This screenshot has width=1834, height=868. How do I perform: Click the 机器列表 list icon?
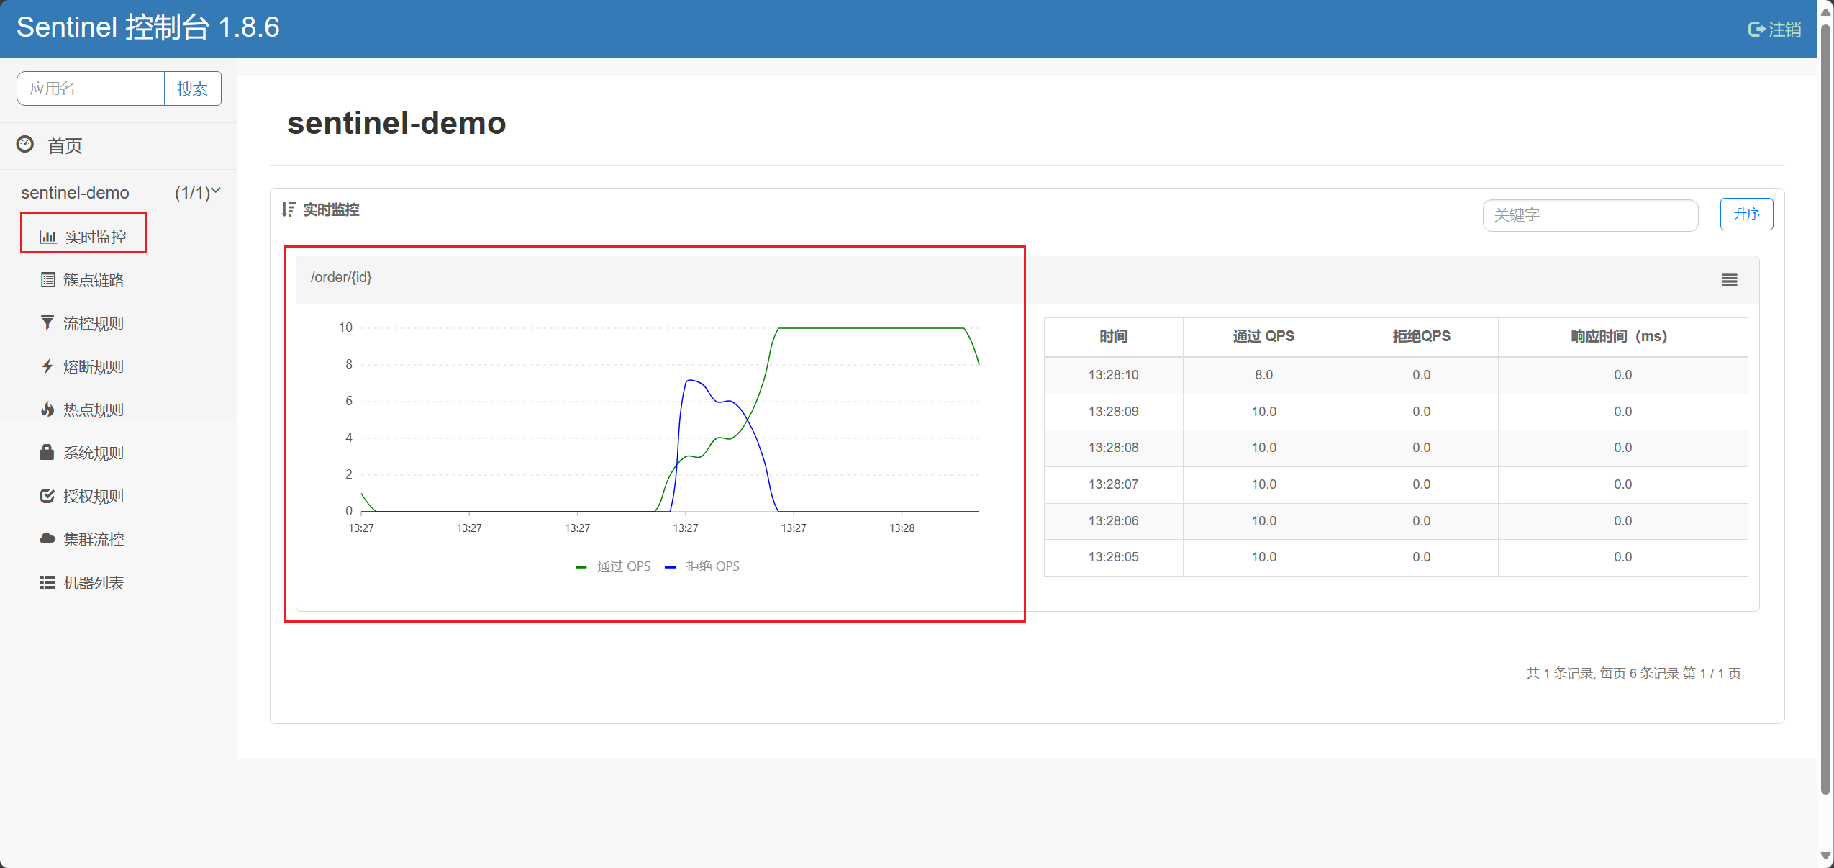pyautogui.click(x=47, y=582)
